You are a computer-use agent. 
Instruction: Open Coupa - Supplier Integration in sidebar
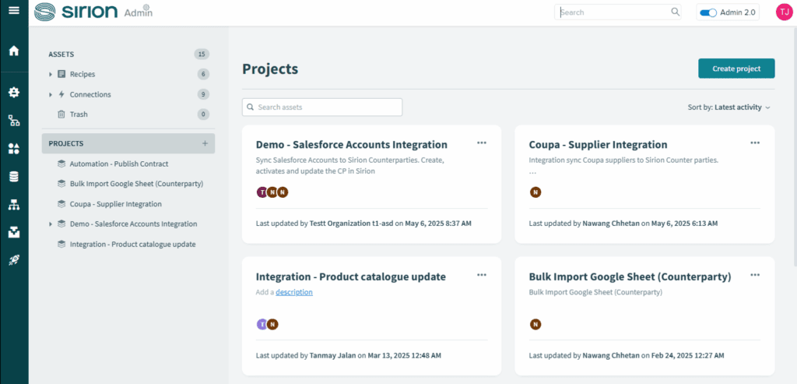(x=116, y=204)
